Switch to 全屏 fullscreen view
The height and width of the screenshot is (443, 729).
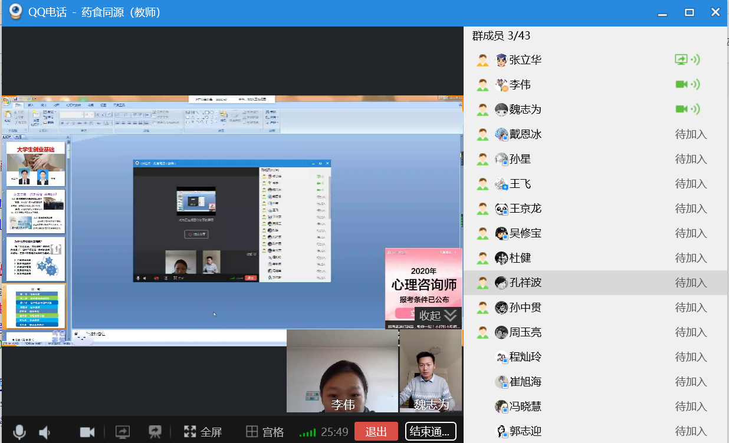[203, 432]
